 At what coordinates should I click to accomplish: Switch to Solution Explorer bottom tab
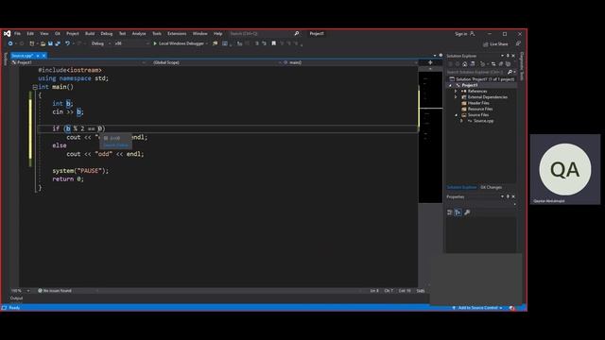click(x=462, y=187)
